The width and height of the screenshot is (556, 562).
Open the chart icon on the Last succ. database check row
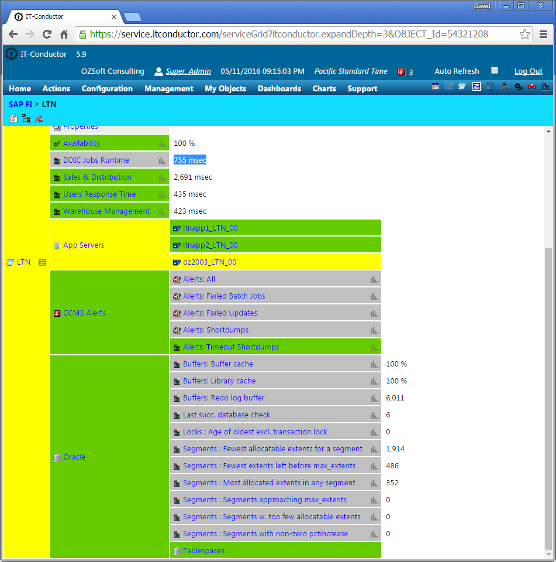[x=374, y=416]
